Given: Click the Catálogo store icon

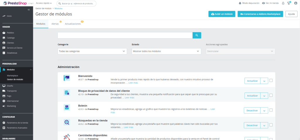Looking at the screenshot, I should [x=4, y=38].
